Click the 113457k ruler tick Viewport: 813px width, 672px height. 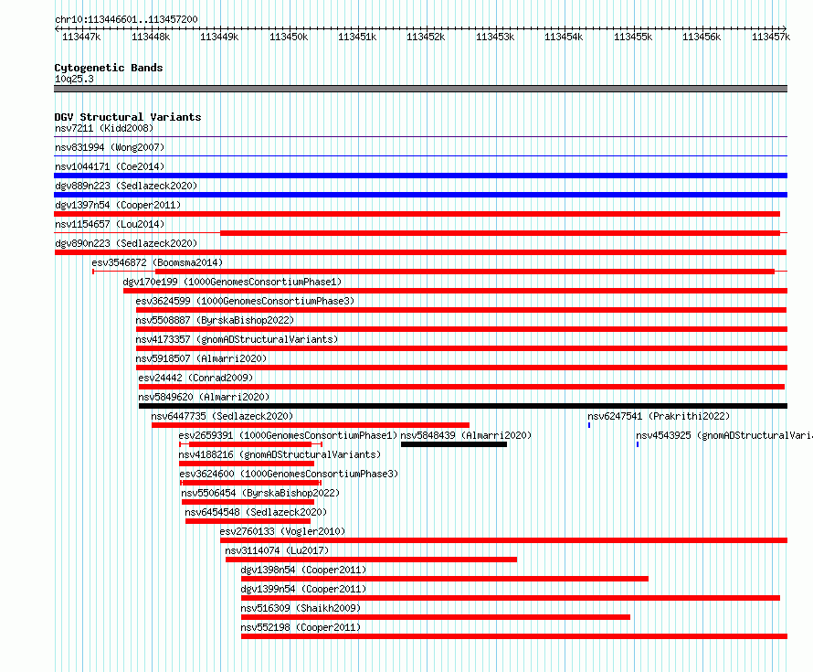tap(771, 37)
